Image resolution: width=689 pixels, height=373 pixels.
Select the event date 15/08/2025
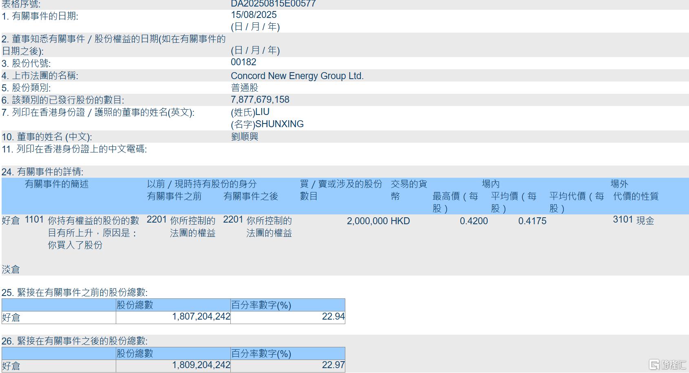click(254, 15)
